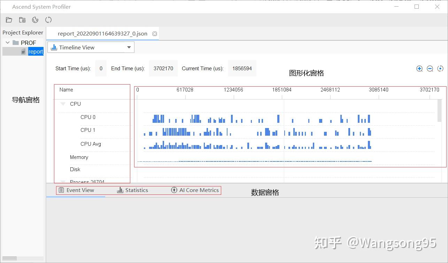The height and width of the screenshot is (263, 448).
Task: Open the Timeline View dropdown
Action: tap(129, 47)
